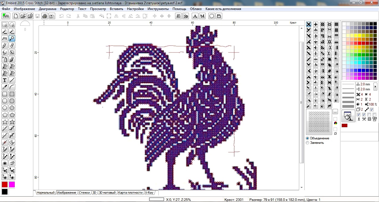The height and width of the screenshot is (202, 379).
Task: Pick the straight line drawing tool
Action: 12,80
